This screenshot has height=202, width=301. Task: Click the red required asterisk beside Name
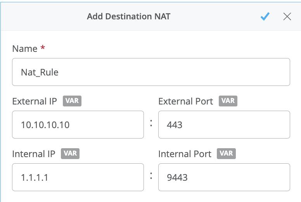pyautogui.click(x=43, y=48)
